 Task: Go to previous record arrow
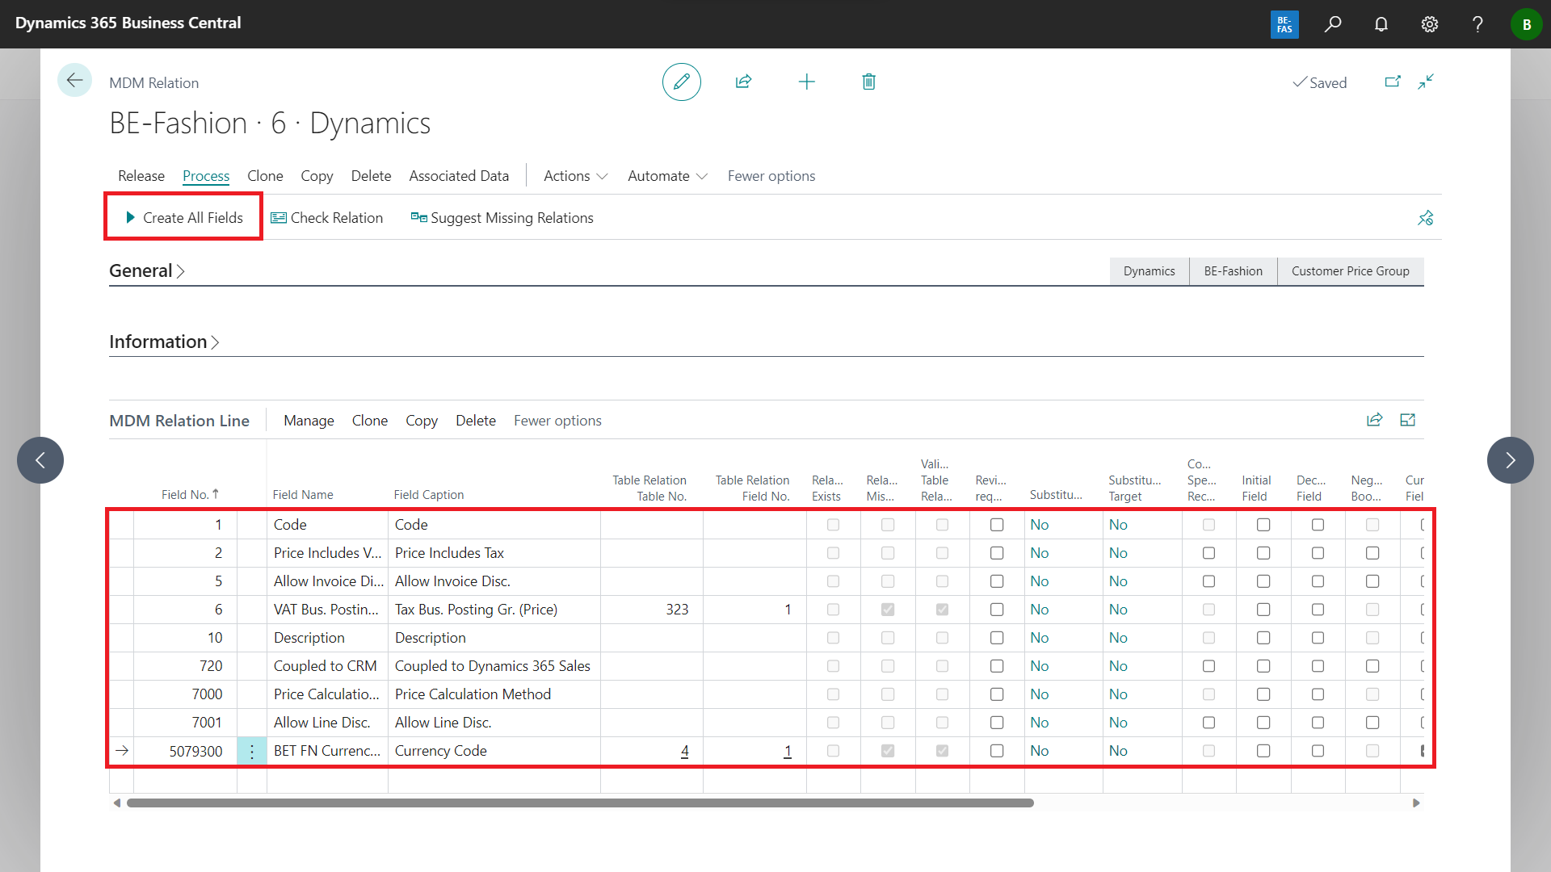[x=40, y=460]
